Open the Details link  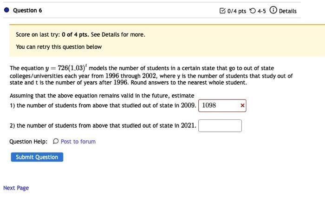click(287, 11)
